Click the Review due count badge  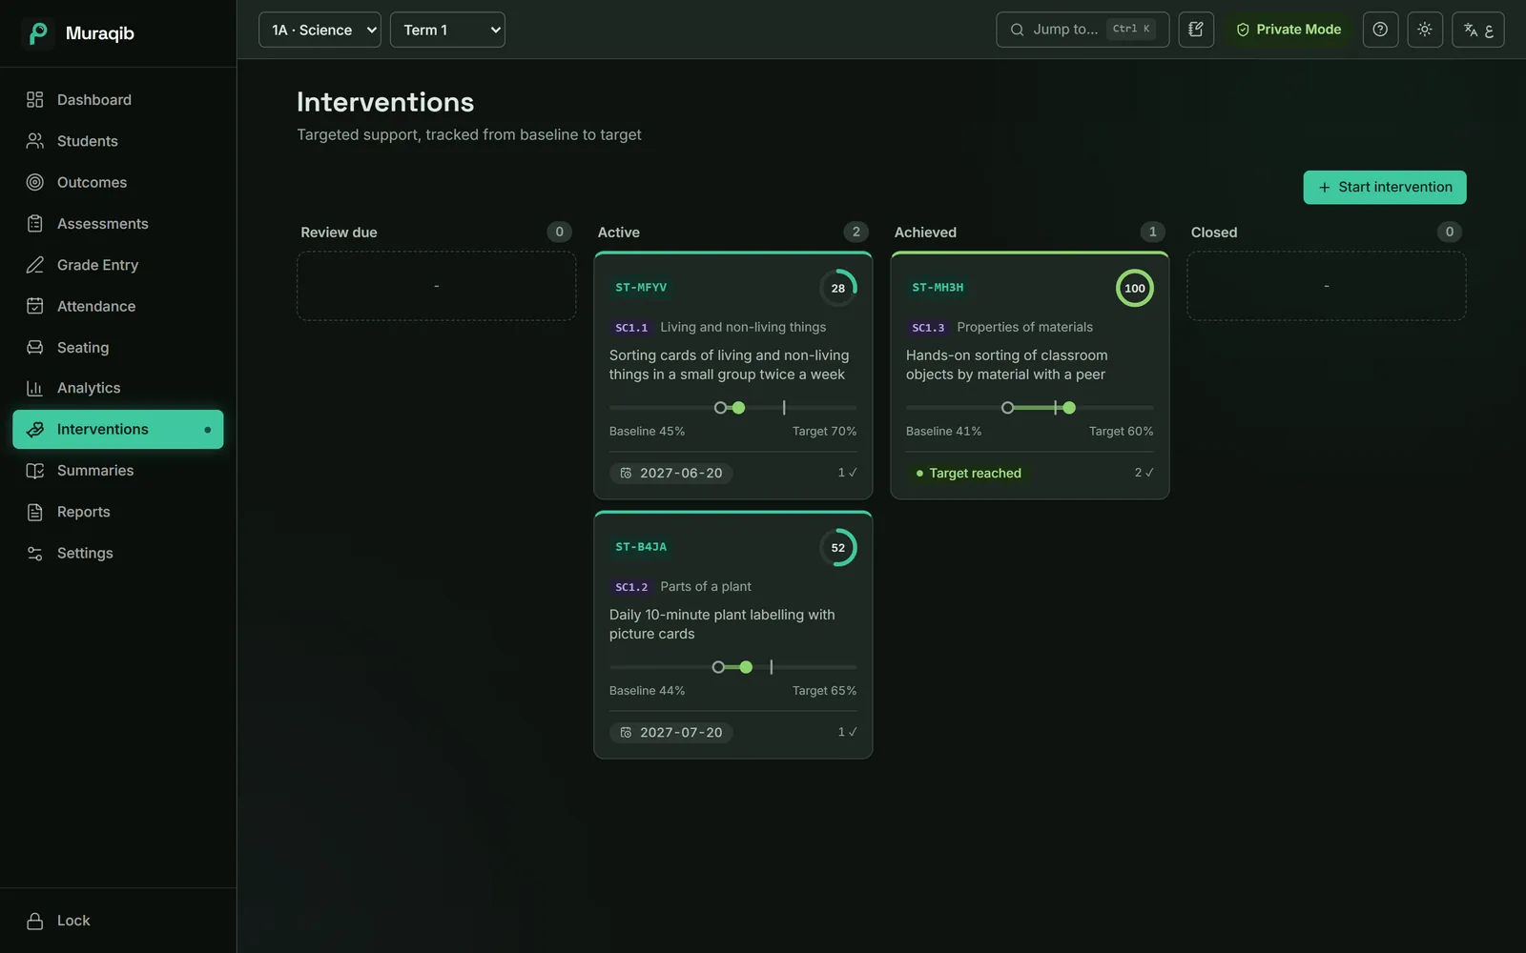coord(560,232)
